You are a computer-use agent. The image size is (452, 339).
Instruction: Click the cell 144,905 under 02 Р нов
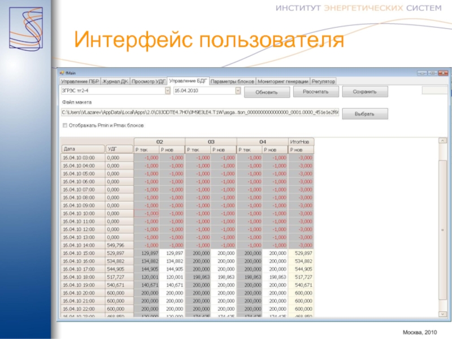point(172,270)
